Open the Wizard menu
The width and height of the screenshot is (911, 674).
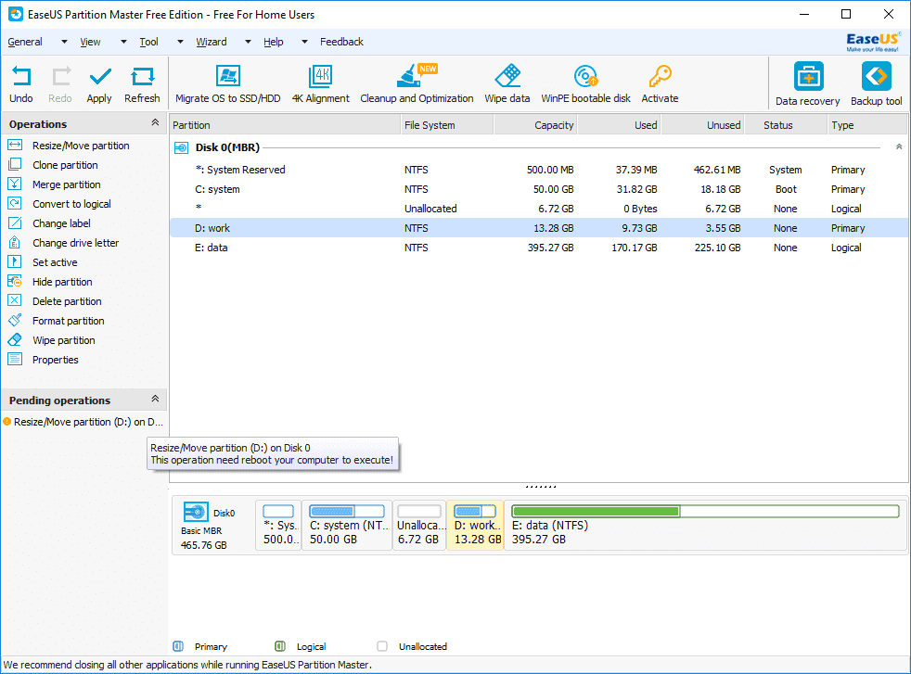[x=212, y=42]
